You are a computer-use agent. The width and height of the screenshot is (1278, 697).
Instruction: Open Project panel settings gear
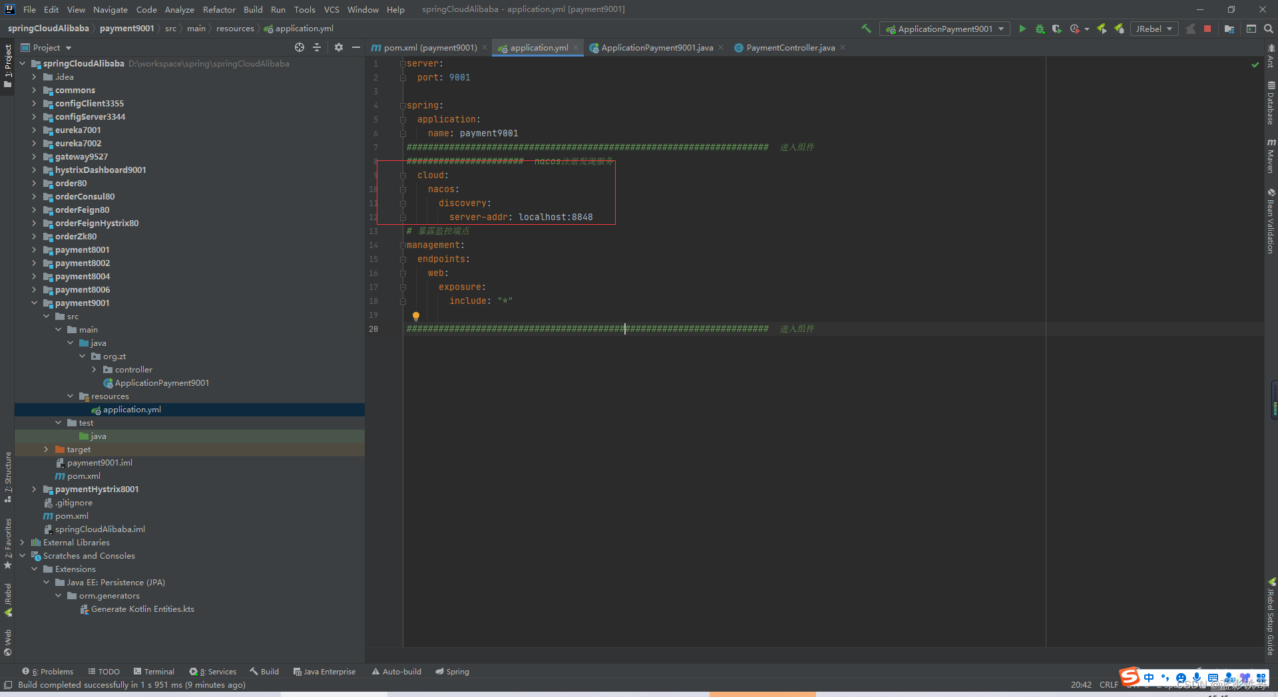coord(339,47)
